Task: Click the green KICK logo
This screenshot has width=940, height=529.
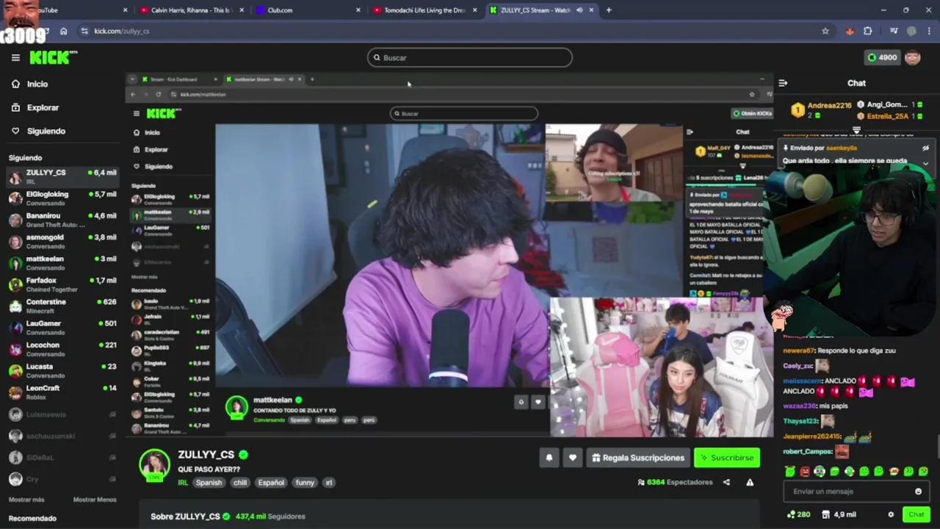Action: [53, 57]
